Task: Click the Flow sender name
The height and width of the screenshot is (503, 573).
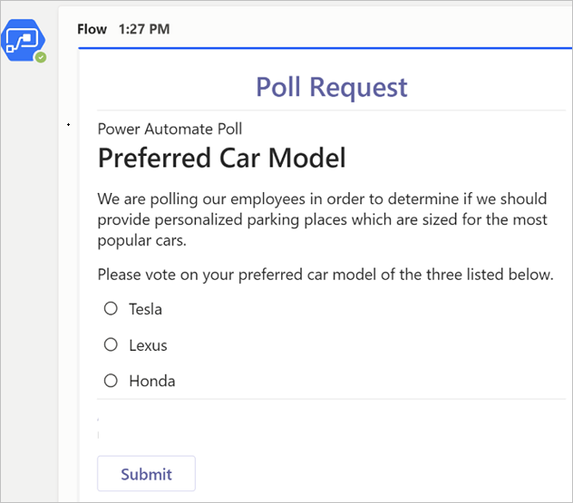Action: 92,29
